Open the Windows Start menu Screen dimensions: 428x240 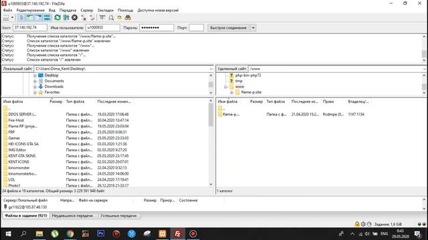pos(8,234)
